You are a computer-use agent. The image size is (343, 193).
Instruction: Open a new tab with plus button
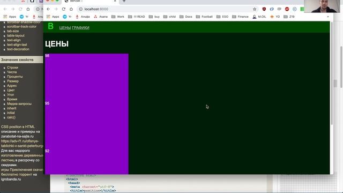124,1
